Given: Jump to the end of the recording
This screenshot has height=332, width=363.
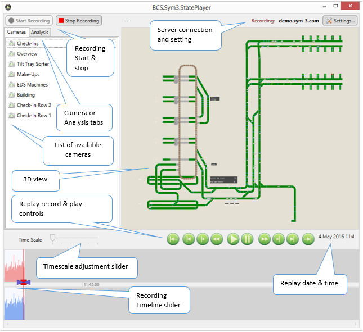Looking at the screenshot, I should (308, 239).
